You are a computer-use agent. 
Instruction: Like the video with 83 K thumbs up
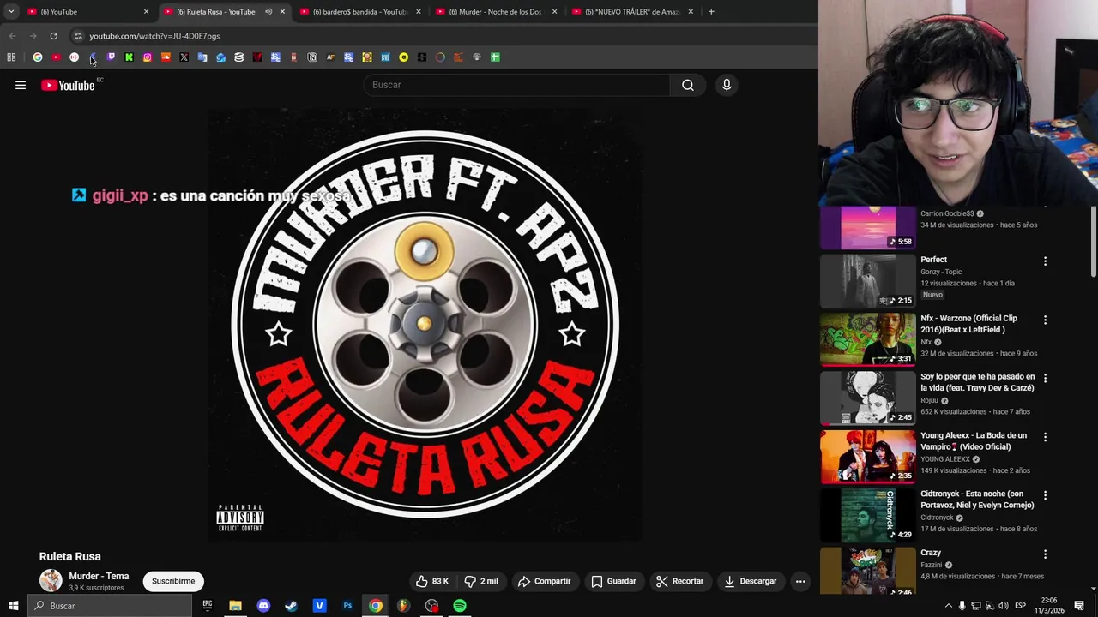(432, 581)
